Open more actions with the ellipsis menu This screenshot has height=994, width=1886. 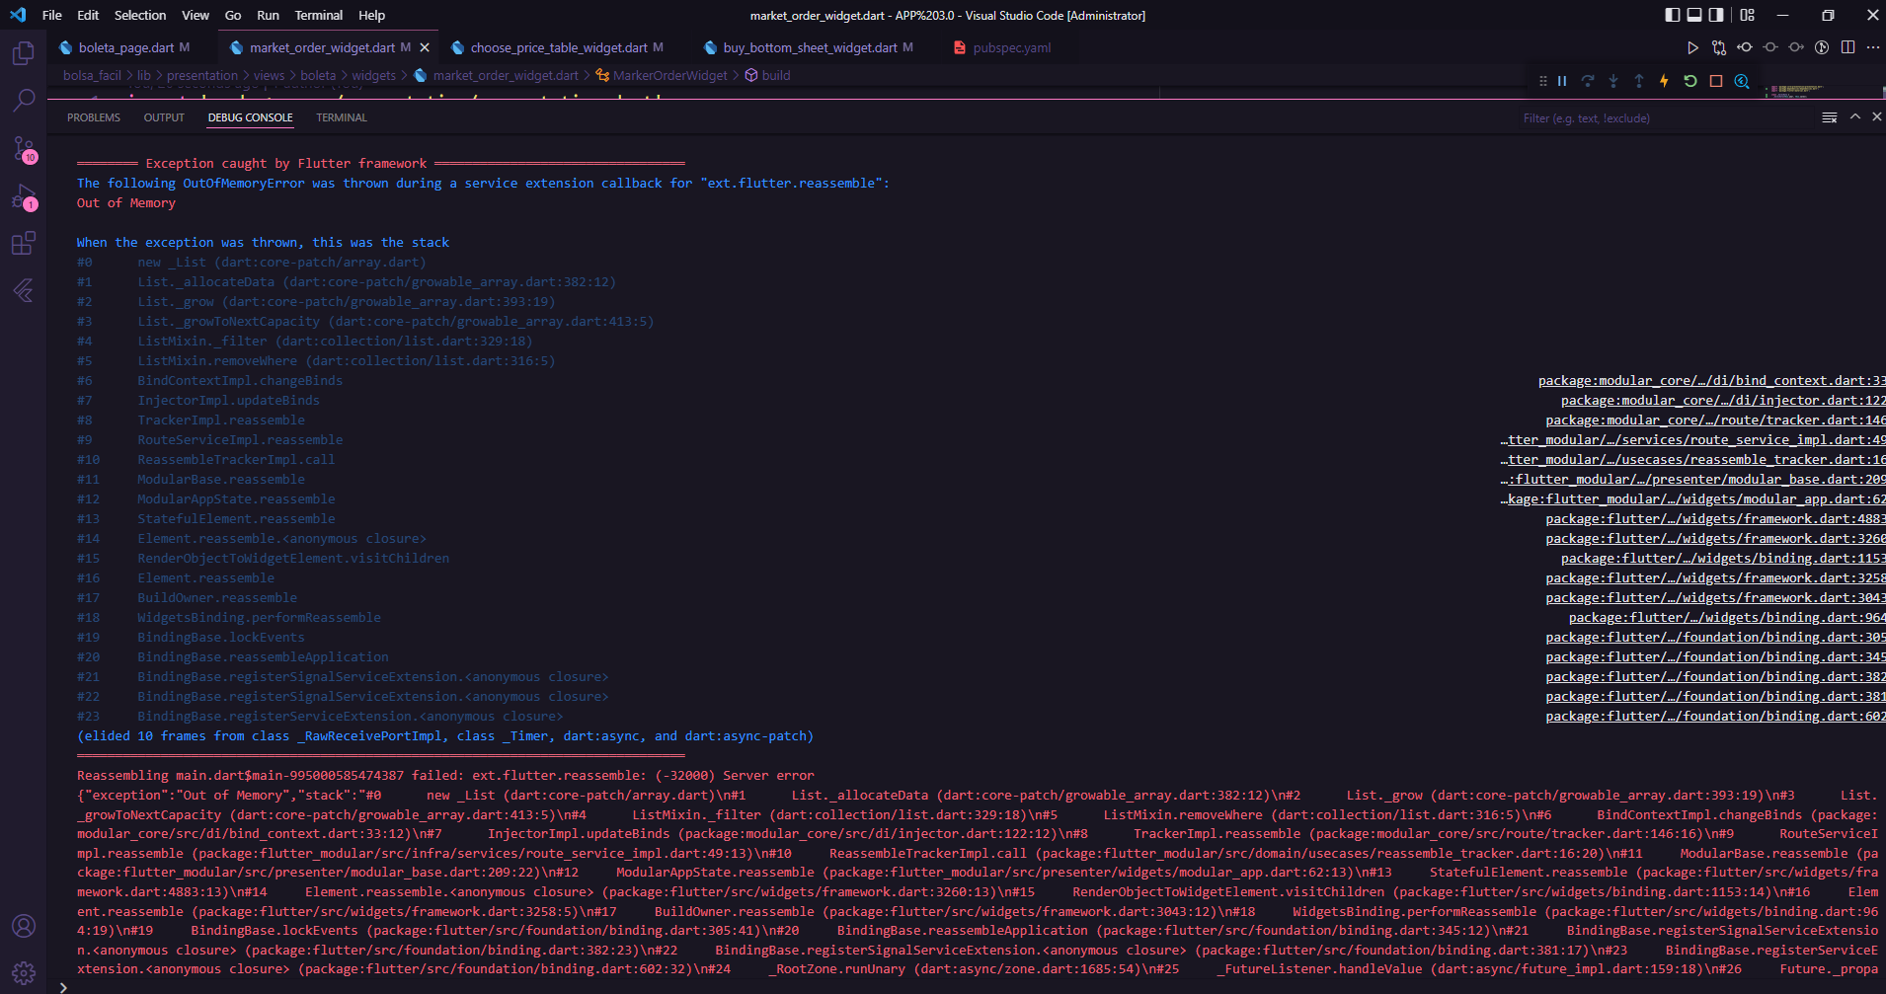coord(1873,46)
